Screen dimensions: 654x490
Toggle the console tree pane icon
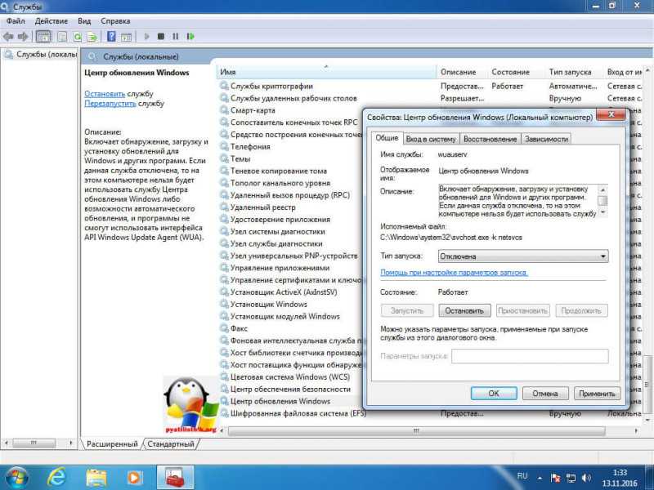pos(43,37)
